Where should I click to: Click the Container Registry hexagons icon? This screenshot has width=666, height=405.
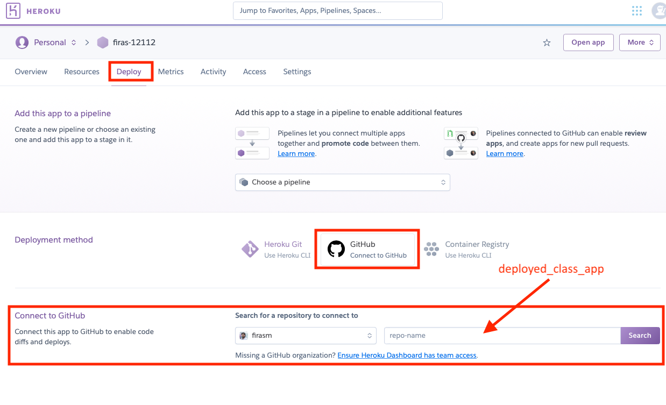(431, 249)
